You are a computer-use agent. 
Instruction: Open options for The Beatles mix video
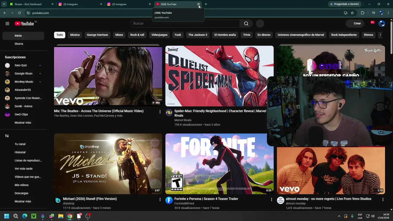160,112
